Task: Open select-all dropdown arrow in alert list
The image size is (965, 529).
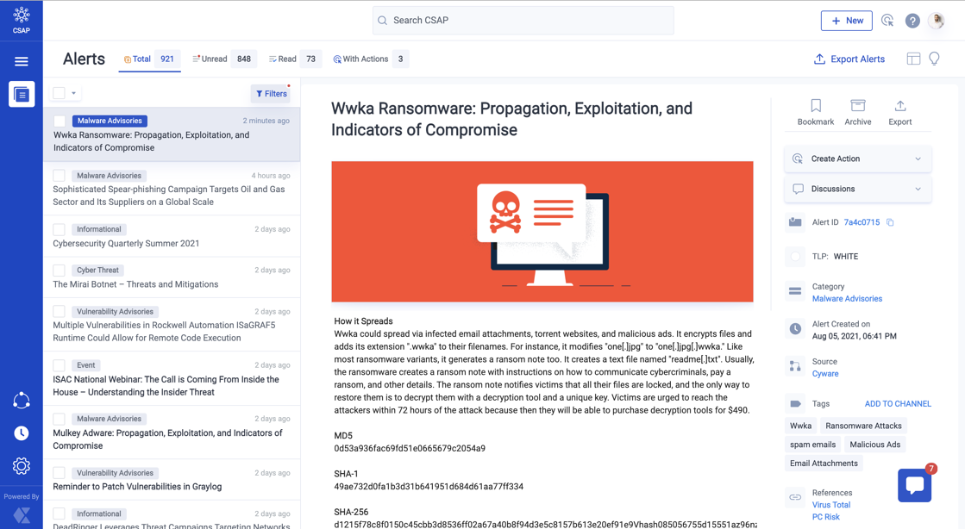Action: pyautogui.click(x=74, y=93)
